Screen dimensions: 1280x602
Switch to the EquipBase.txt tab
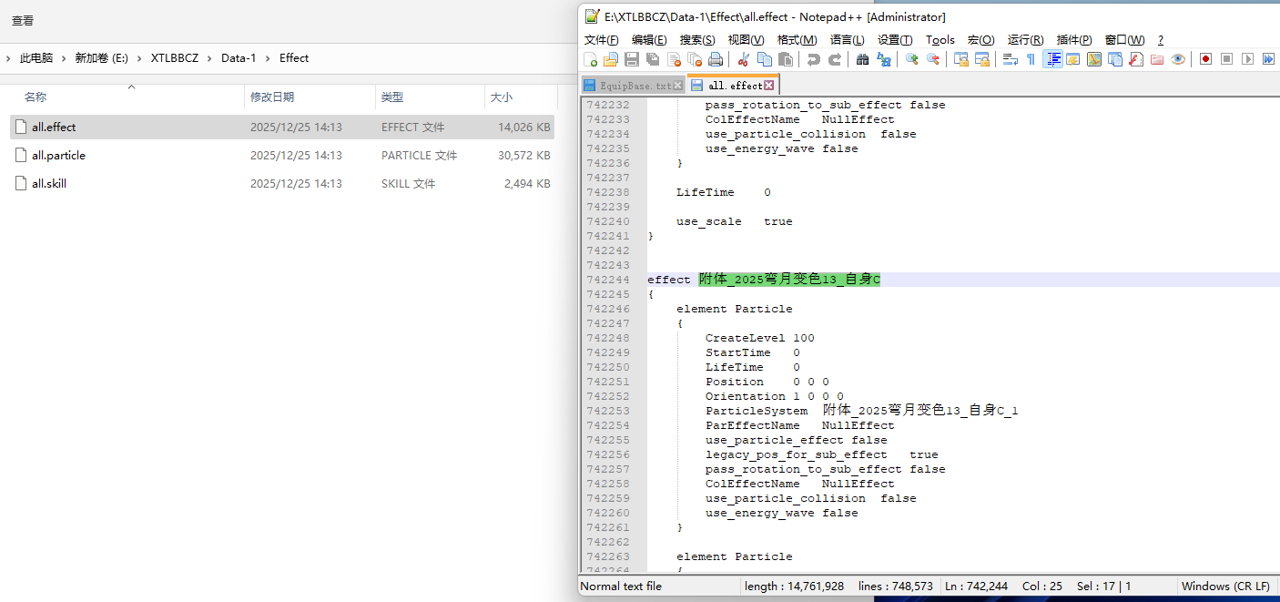635,86
